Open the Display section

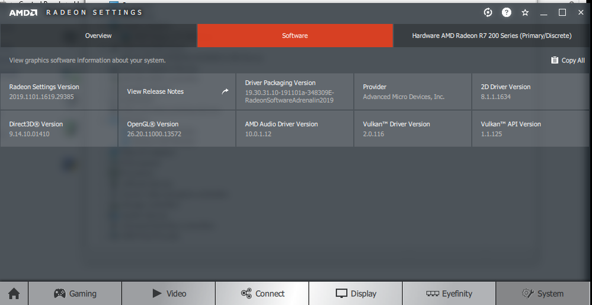(x=356, y=293)
